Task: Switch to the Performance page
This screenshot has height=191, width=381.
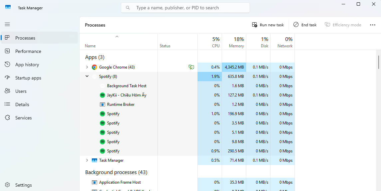Action: pos(39,51)
